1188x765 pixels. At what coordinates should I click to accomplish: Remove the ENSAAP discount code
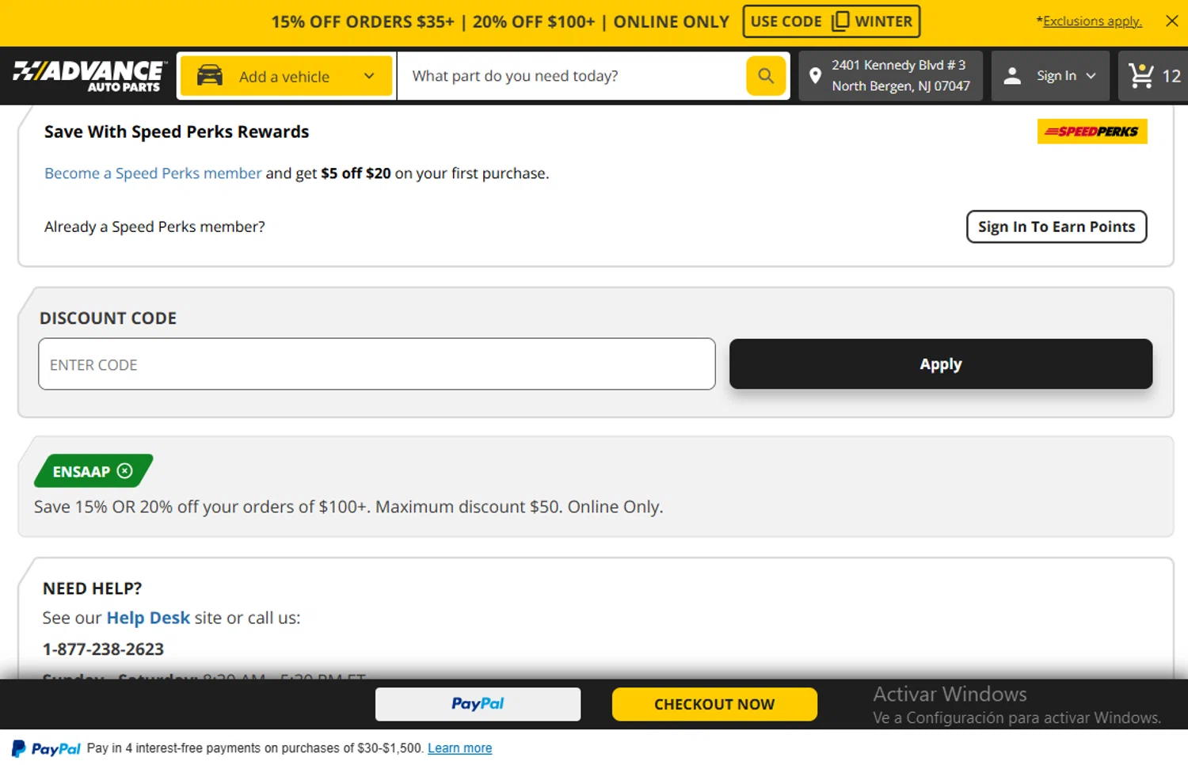coord(126,470)
